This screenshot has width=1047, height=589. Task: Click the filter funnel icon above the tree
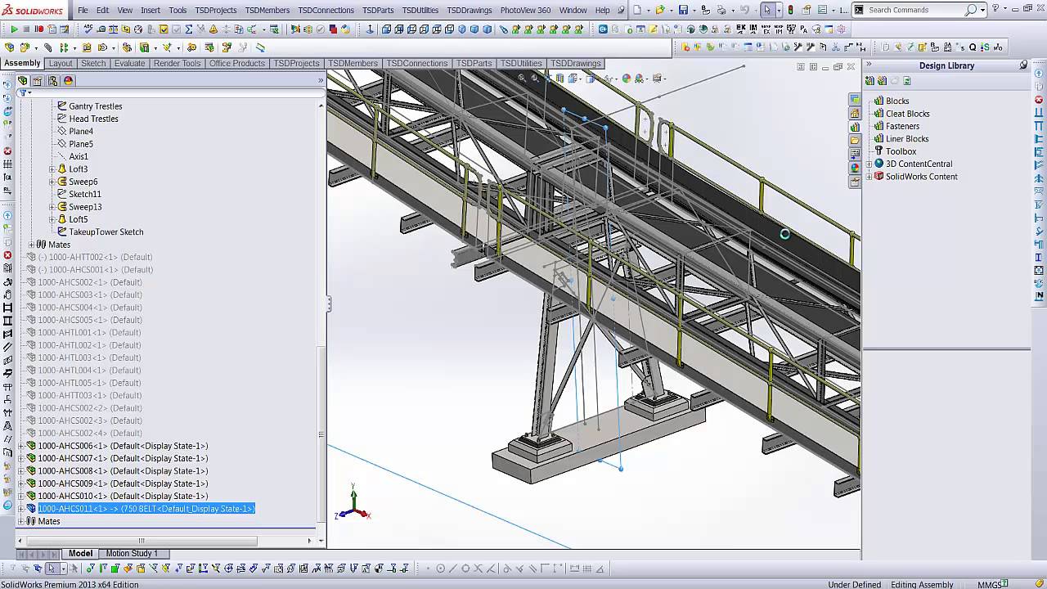point(23,93)
